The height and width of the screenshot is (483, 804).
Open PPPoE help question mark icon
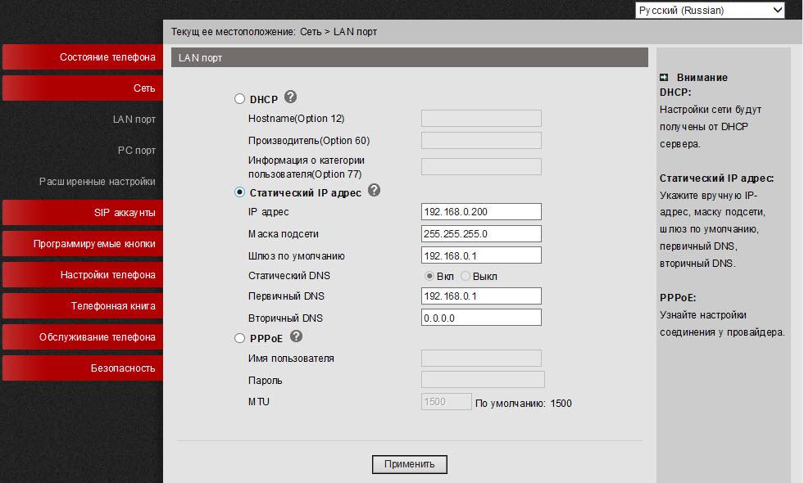tap(298, 337)
